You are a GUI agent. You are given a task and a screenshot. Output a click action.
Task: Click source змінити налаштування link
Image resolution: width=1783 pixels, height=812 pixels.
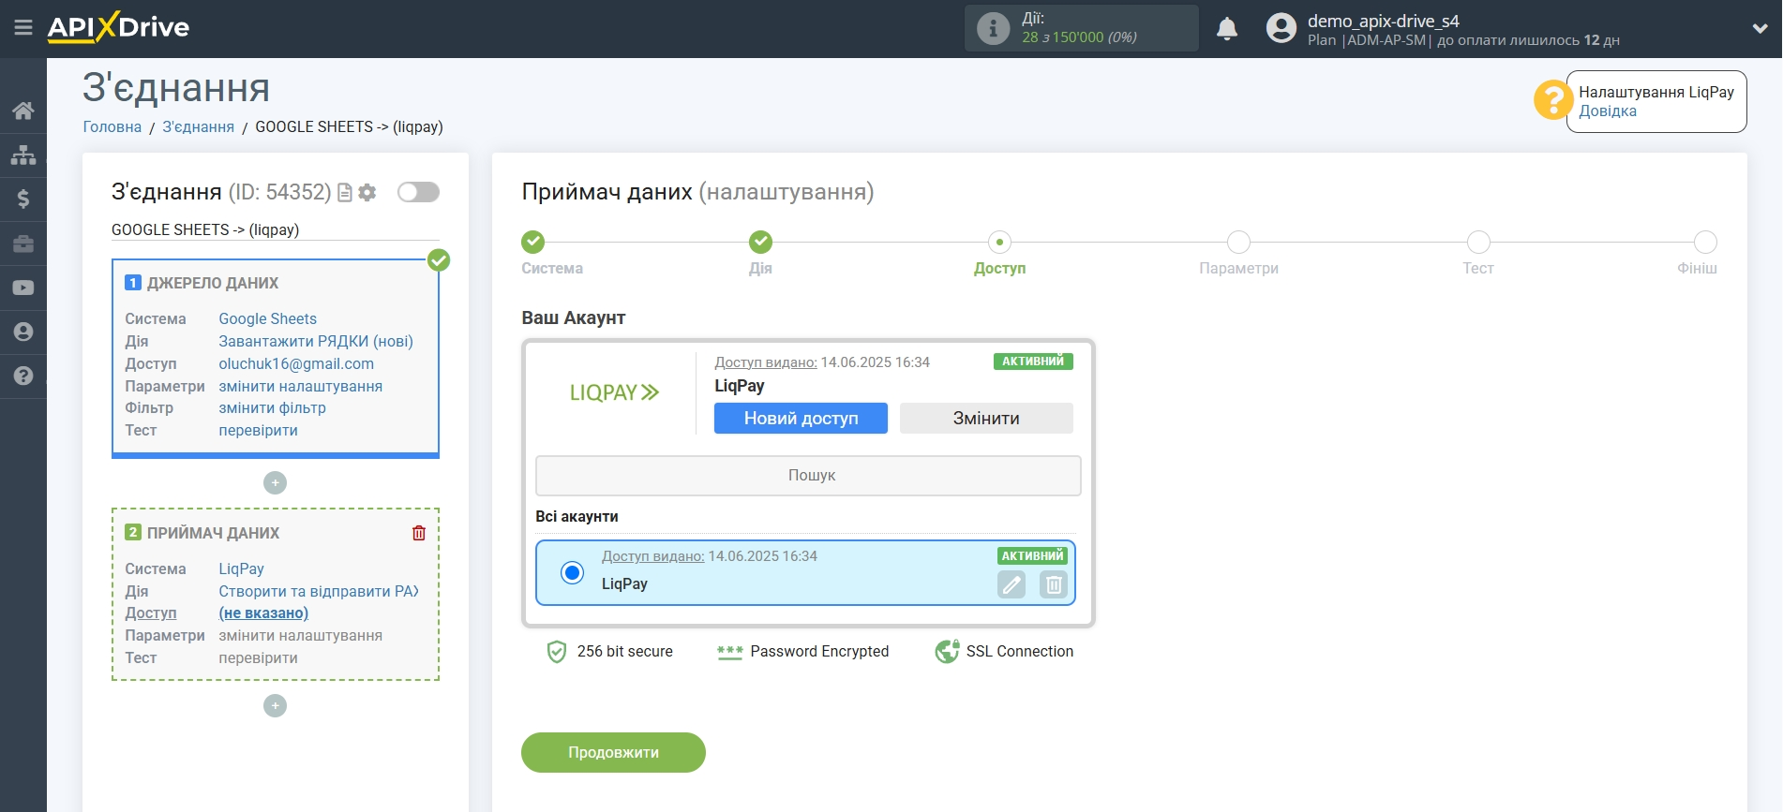(300, 386)
